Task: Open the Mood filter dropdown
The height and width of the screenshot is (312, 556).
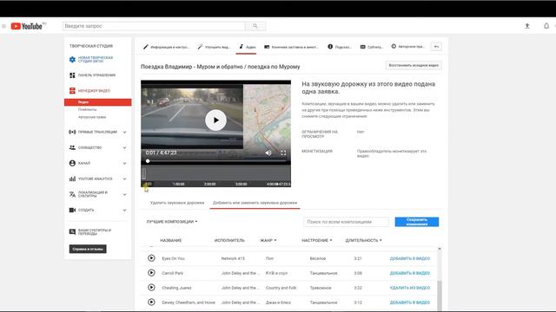Action: tap(317, 240)
